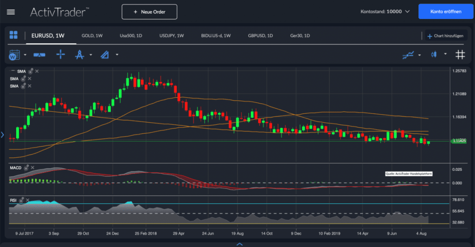
Task: Click the Neue Order button
Action: pyautogui.click(x=149, y=12)
